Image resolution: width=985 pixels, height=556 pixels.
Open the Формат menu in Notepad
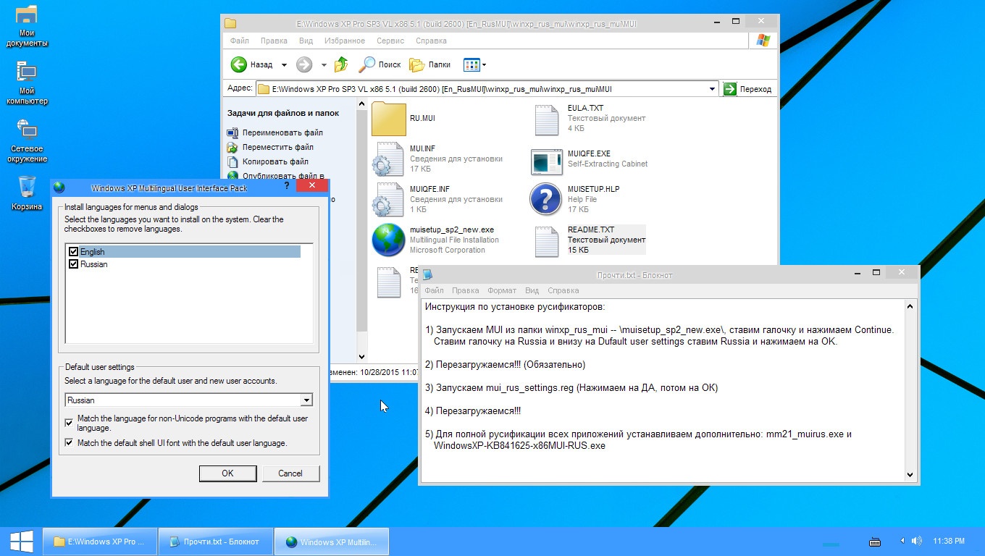click(x=501, y=290)
